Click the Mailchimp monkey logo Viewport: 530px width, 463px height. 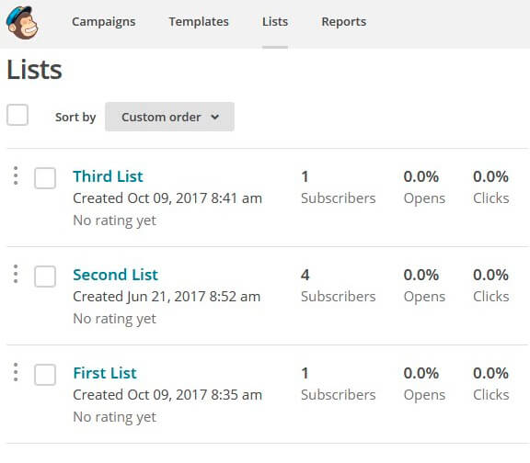22,23
